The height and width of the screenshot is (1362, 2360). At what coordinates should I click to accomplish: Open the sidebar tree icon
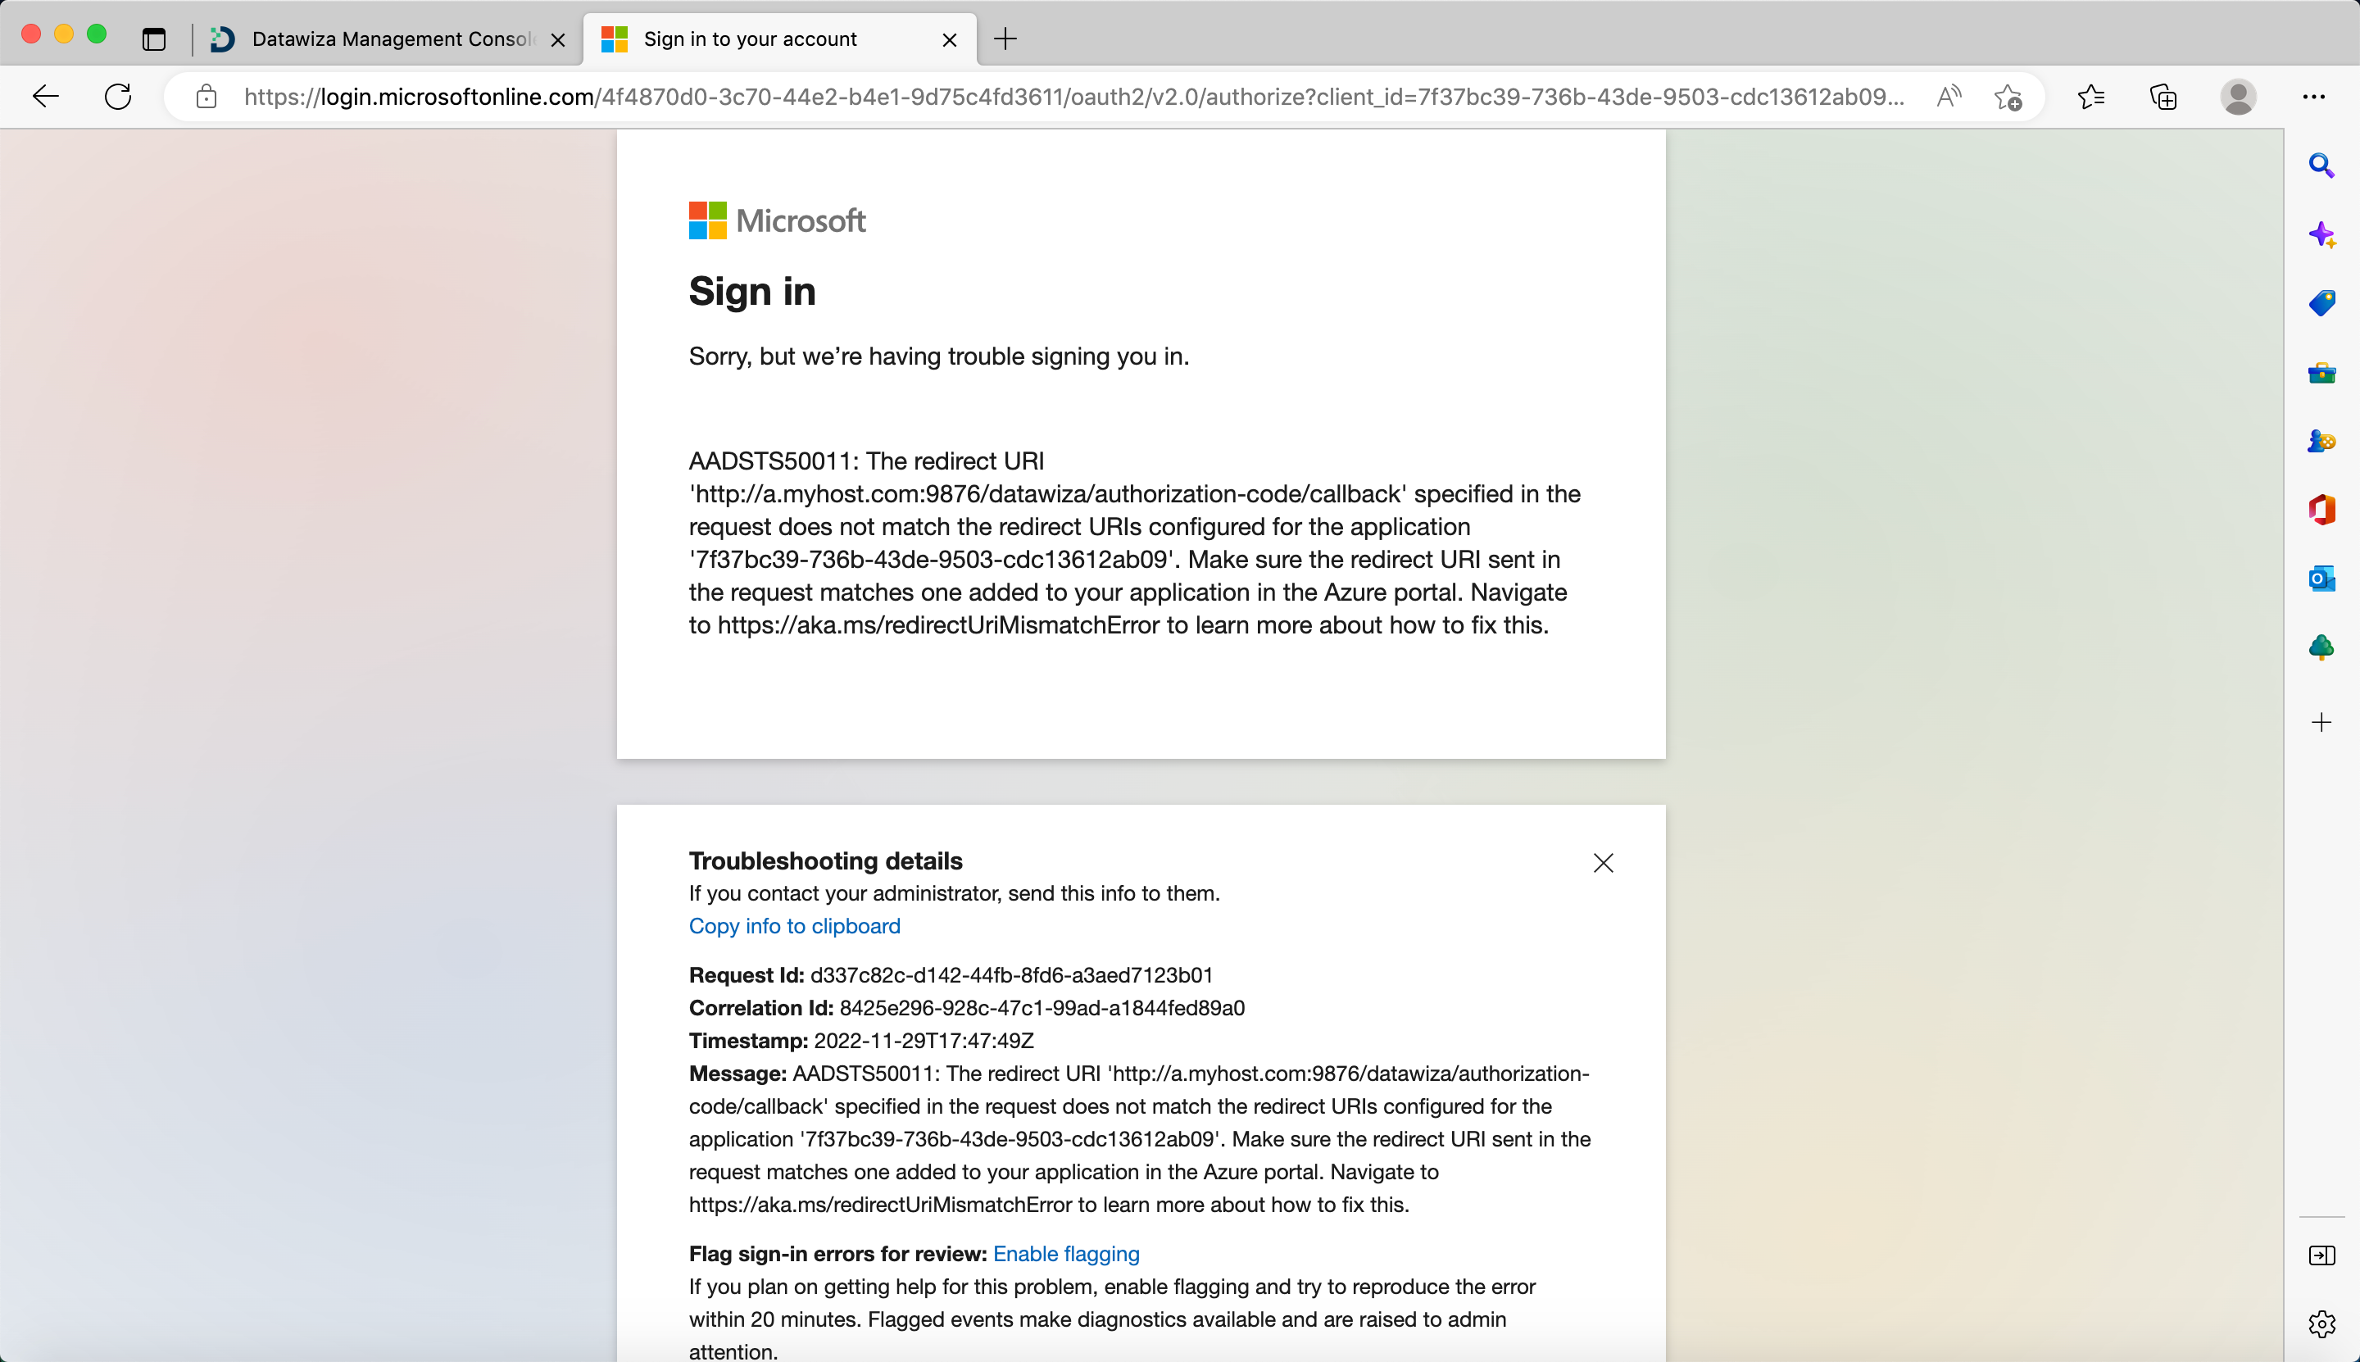tap(2321, 647)
